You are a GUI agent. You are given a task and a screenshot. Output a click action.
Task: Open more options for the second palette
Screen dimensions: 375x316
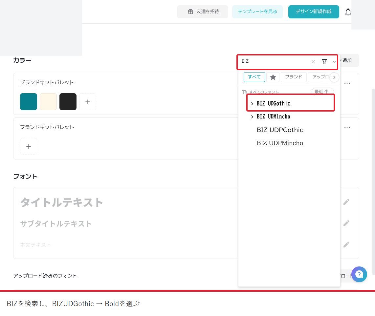[347, 128]
